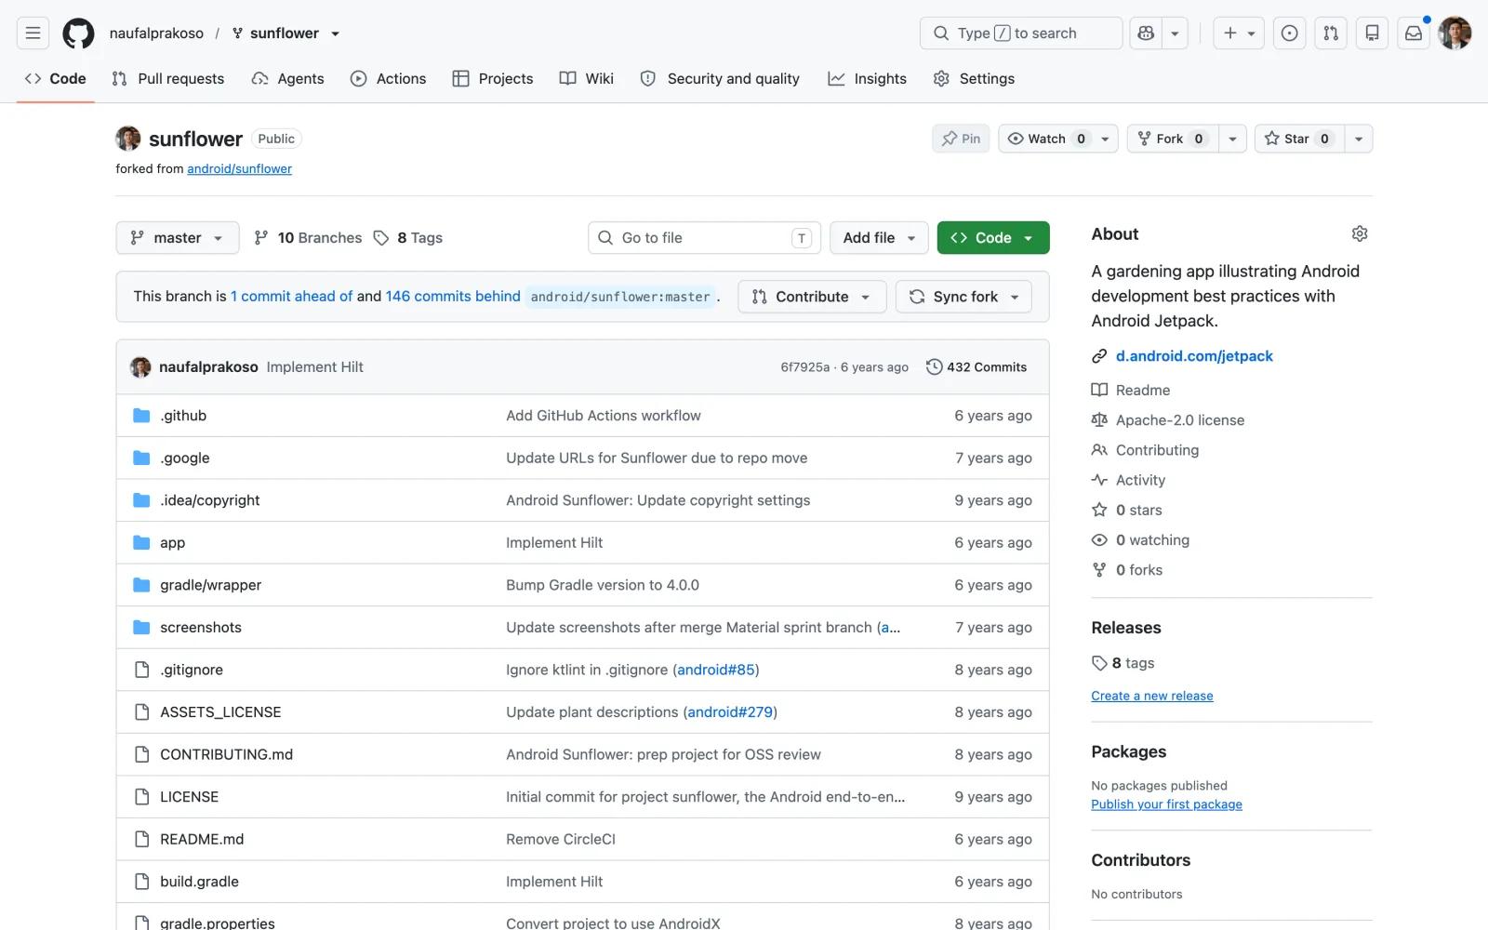This screenshot has height=930, width=1488.
Task: Open the Watch notification options arrow
Action: [1105, 139]
